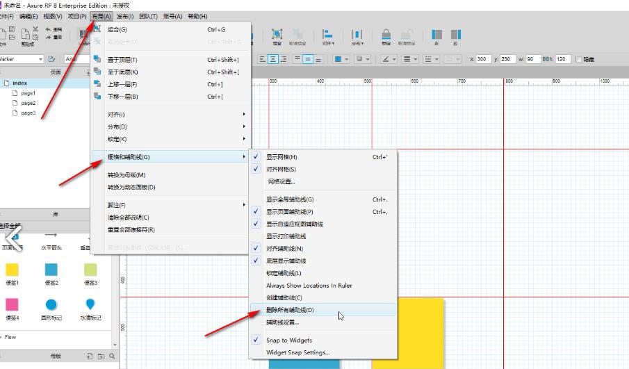
Task: Toggle the Snap to Widgets option
Action: [288, 340]
